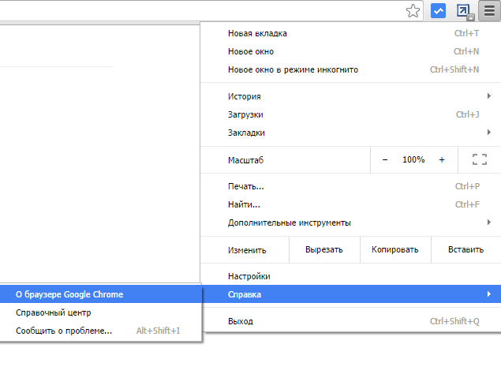Expand Дополнительные инструменты submenu
Screen dimensions: 501x374
pyautogui.click(x=350, y=223)
